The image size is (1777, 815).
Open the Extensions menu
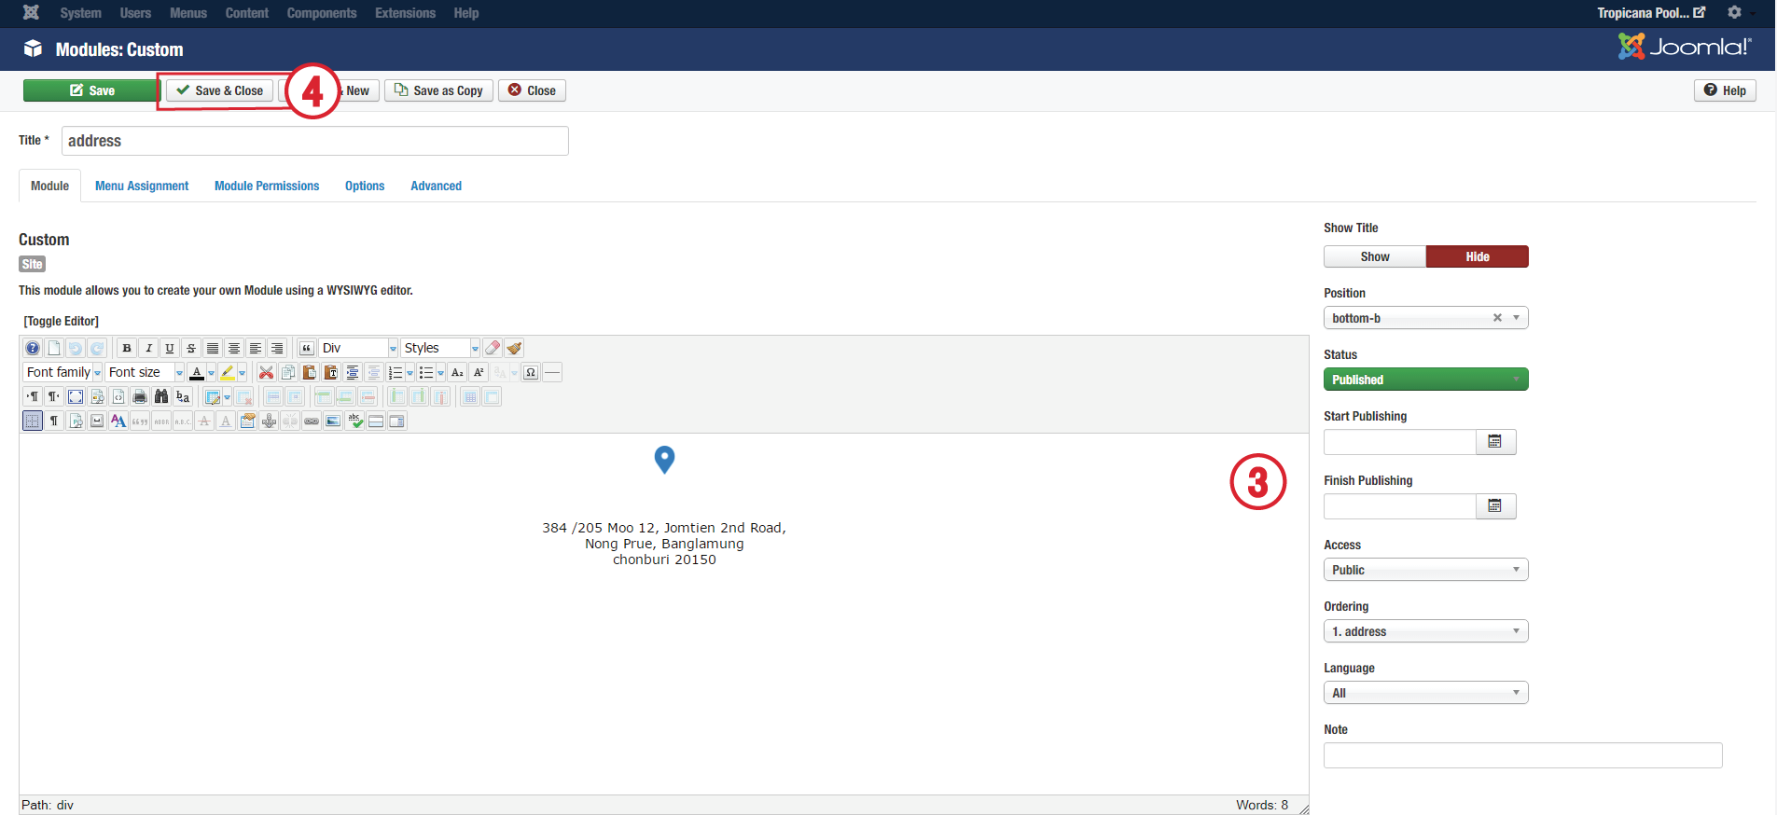[x=405, y=13]
